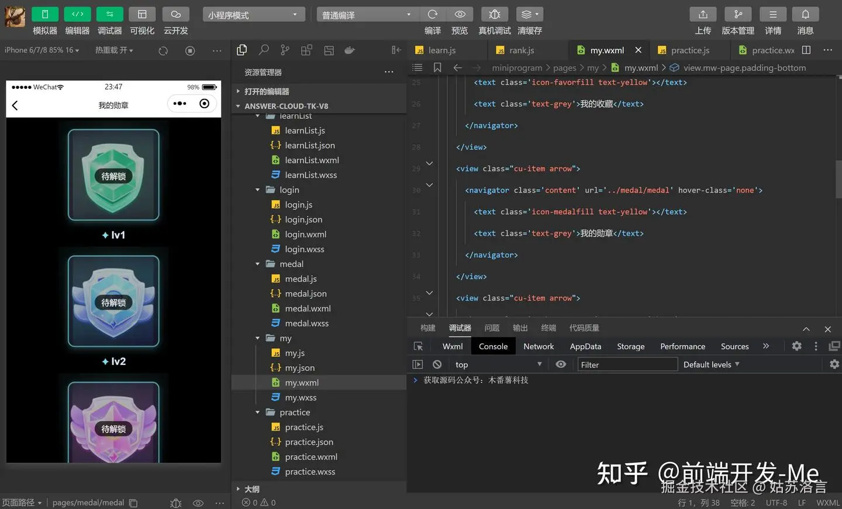Switch to the rank.js editor tab
Image resolution: width=842 pixels, height=509 pixels.
click(x=522, y=50)
